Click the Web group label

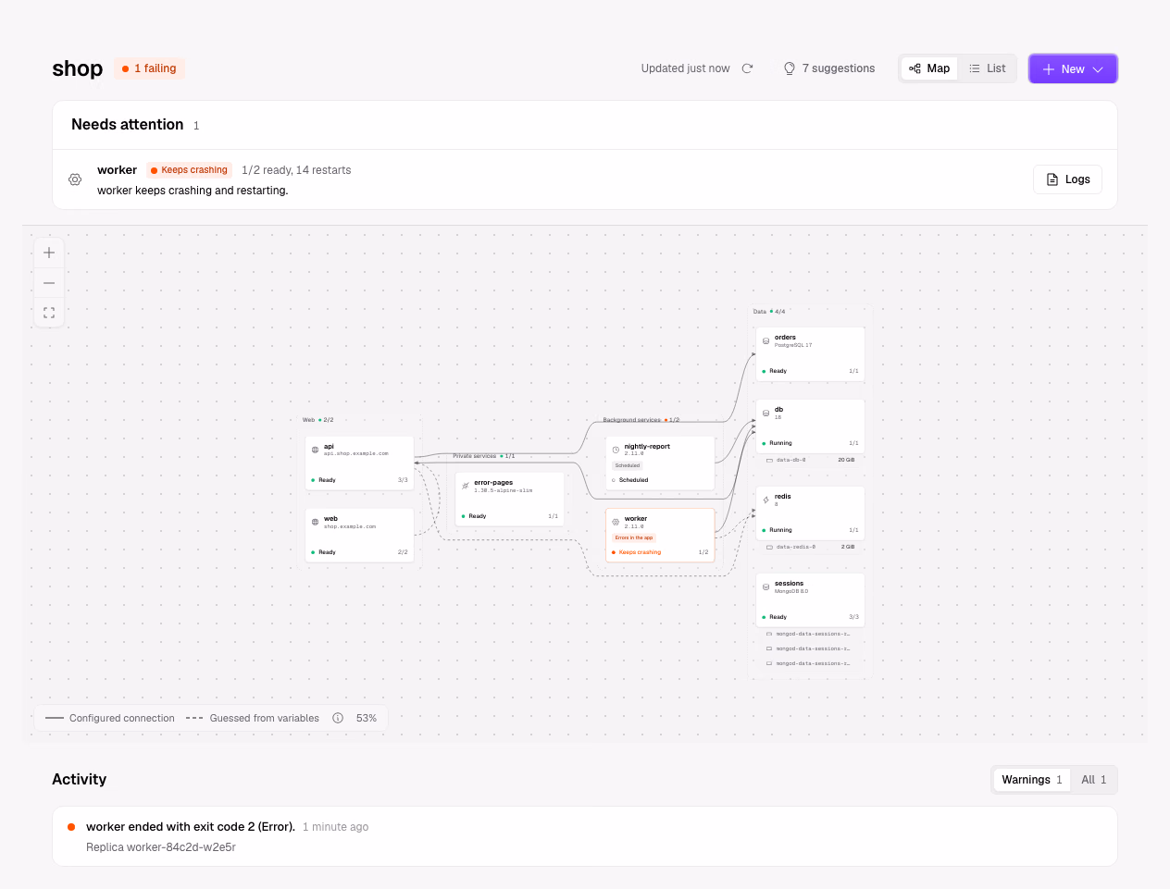click(308, 420)
